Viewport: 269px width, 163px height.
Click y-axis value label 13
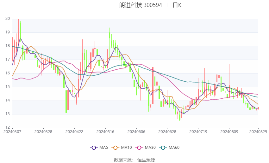[x=8, y=114]
